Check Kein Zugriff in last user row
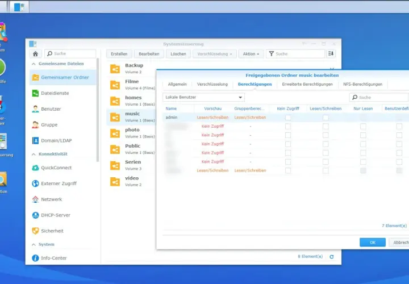This screenshot has height=284, width=409. pos(288,170)
